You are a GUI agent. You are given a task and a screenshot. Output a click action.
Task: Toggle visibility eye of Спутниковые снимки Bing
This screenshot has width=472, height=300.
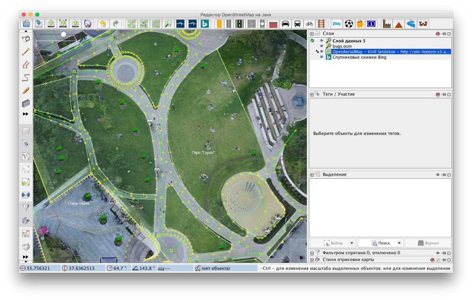(x=321, y=57)
